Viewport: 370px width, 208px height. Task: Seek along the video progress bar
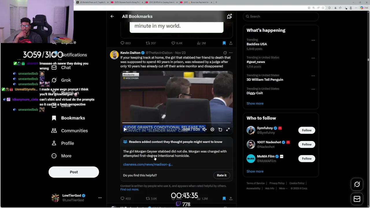(176, 123)
